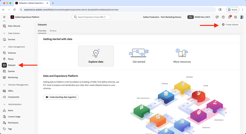This screenshot has height=134, width=246.
Task: Click the Guest profile button
Action: [233, 10]
